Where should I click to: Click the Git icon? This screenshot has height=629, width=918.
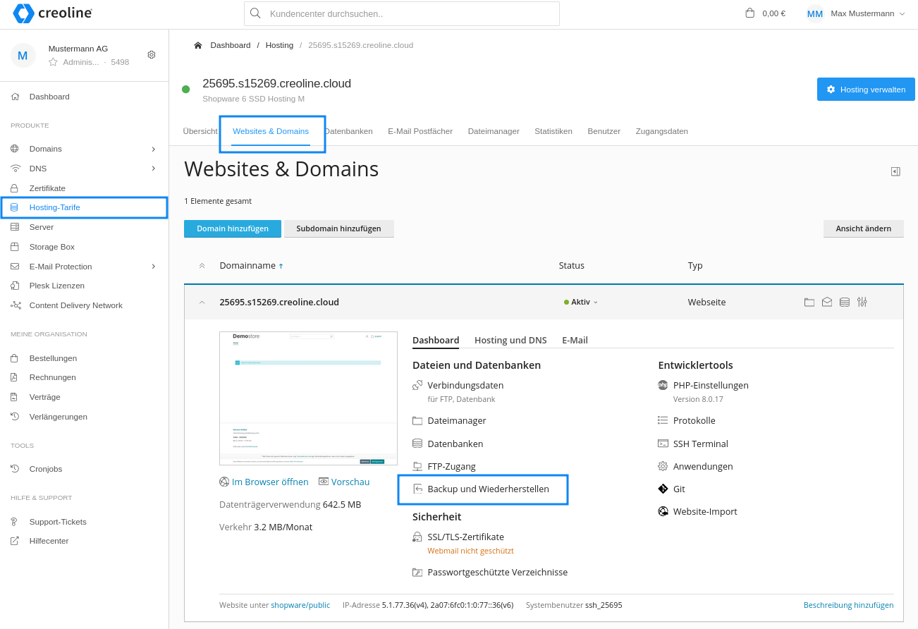point(663,489)
